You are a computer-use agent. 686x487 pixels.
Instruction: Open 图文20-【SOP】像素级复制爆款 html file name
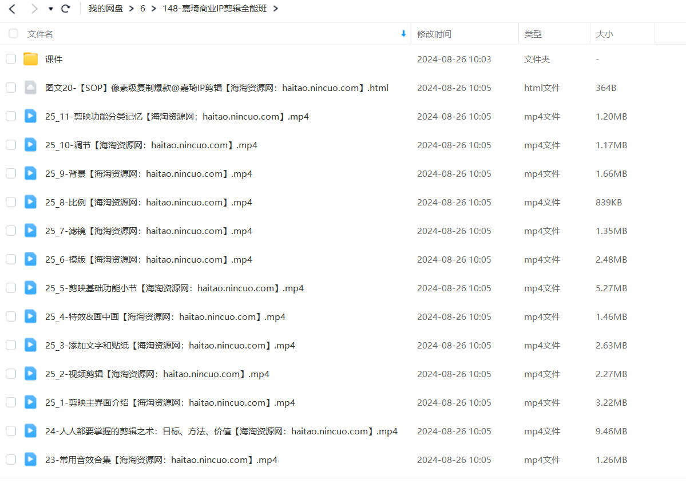tap(217, 88)
